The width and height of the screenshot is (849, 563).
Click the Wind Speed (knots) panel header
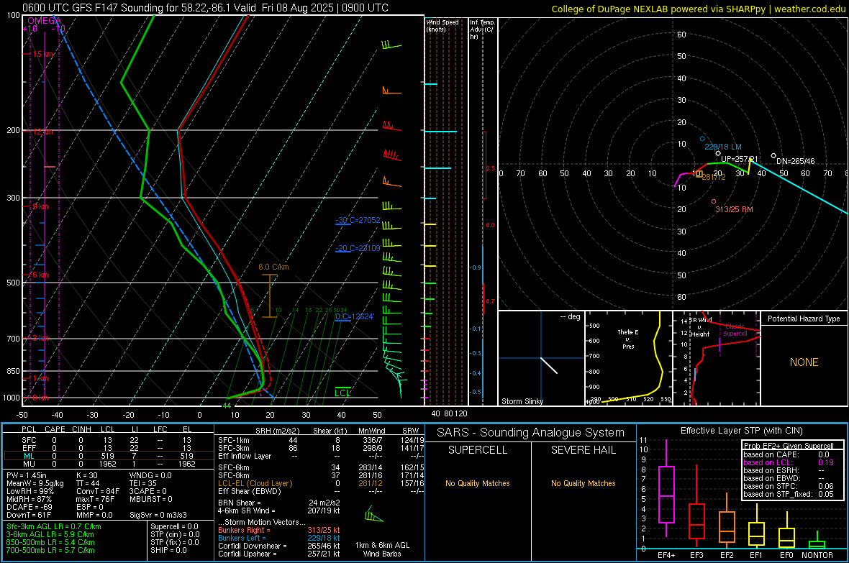tap(442, 25)
